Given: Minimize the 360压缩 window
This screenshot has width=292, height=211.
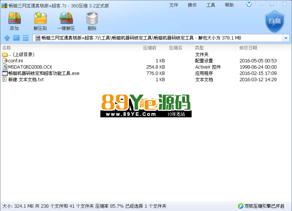Looking at the screenshot, I should (261, 5).
